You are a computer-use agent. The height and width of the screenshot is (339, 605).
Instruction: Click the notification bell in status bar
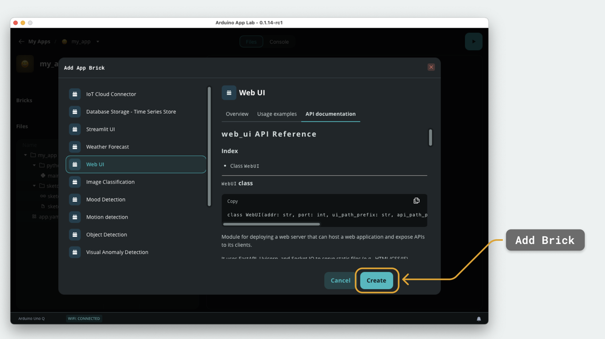pos(479,319)
